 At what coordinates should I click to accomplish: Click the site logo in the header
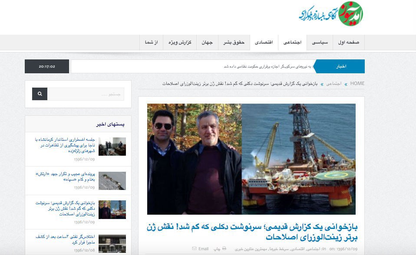point(331,14)
